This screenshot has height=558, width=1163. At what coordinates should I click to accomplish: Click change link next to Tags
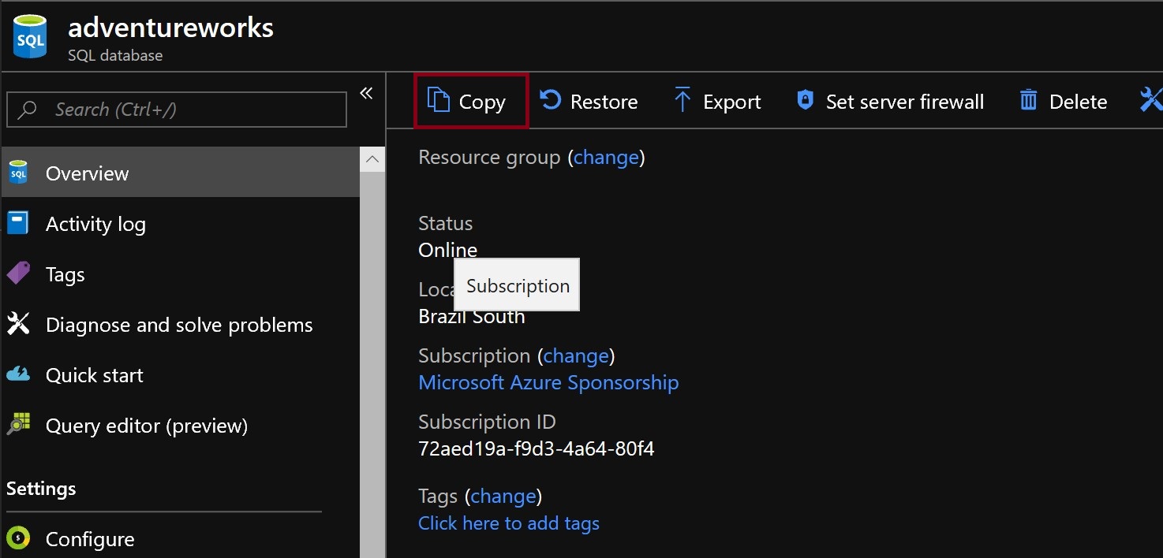coord(503,497)
